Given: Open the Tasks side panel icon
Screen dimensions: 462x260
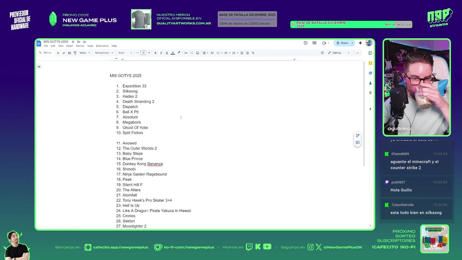Looking at the screenshot, I should (x=370, y=73).
